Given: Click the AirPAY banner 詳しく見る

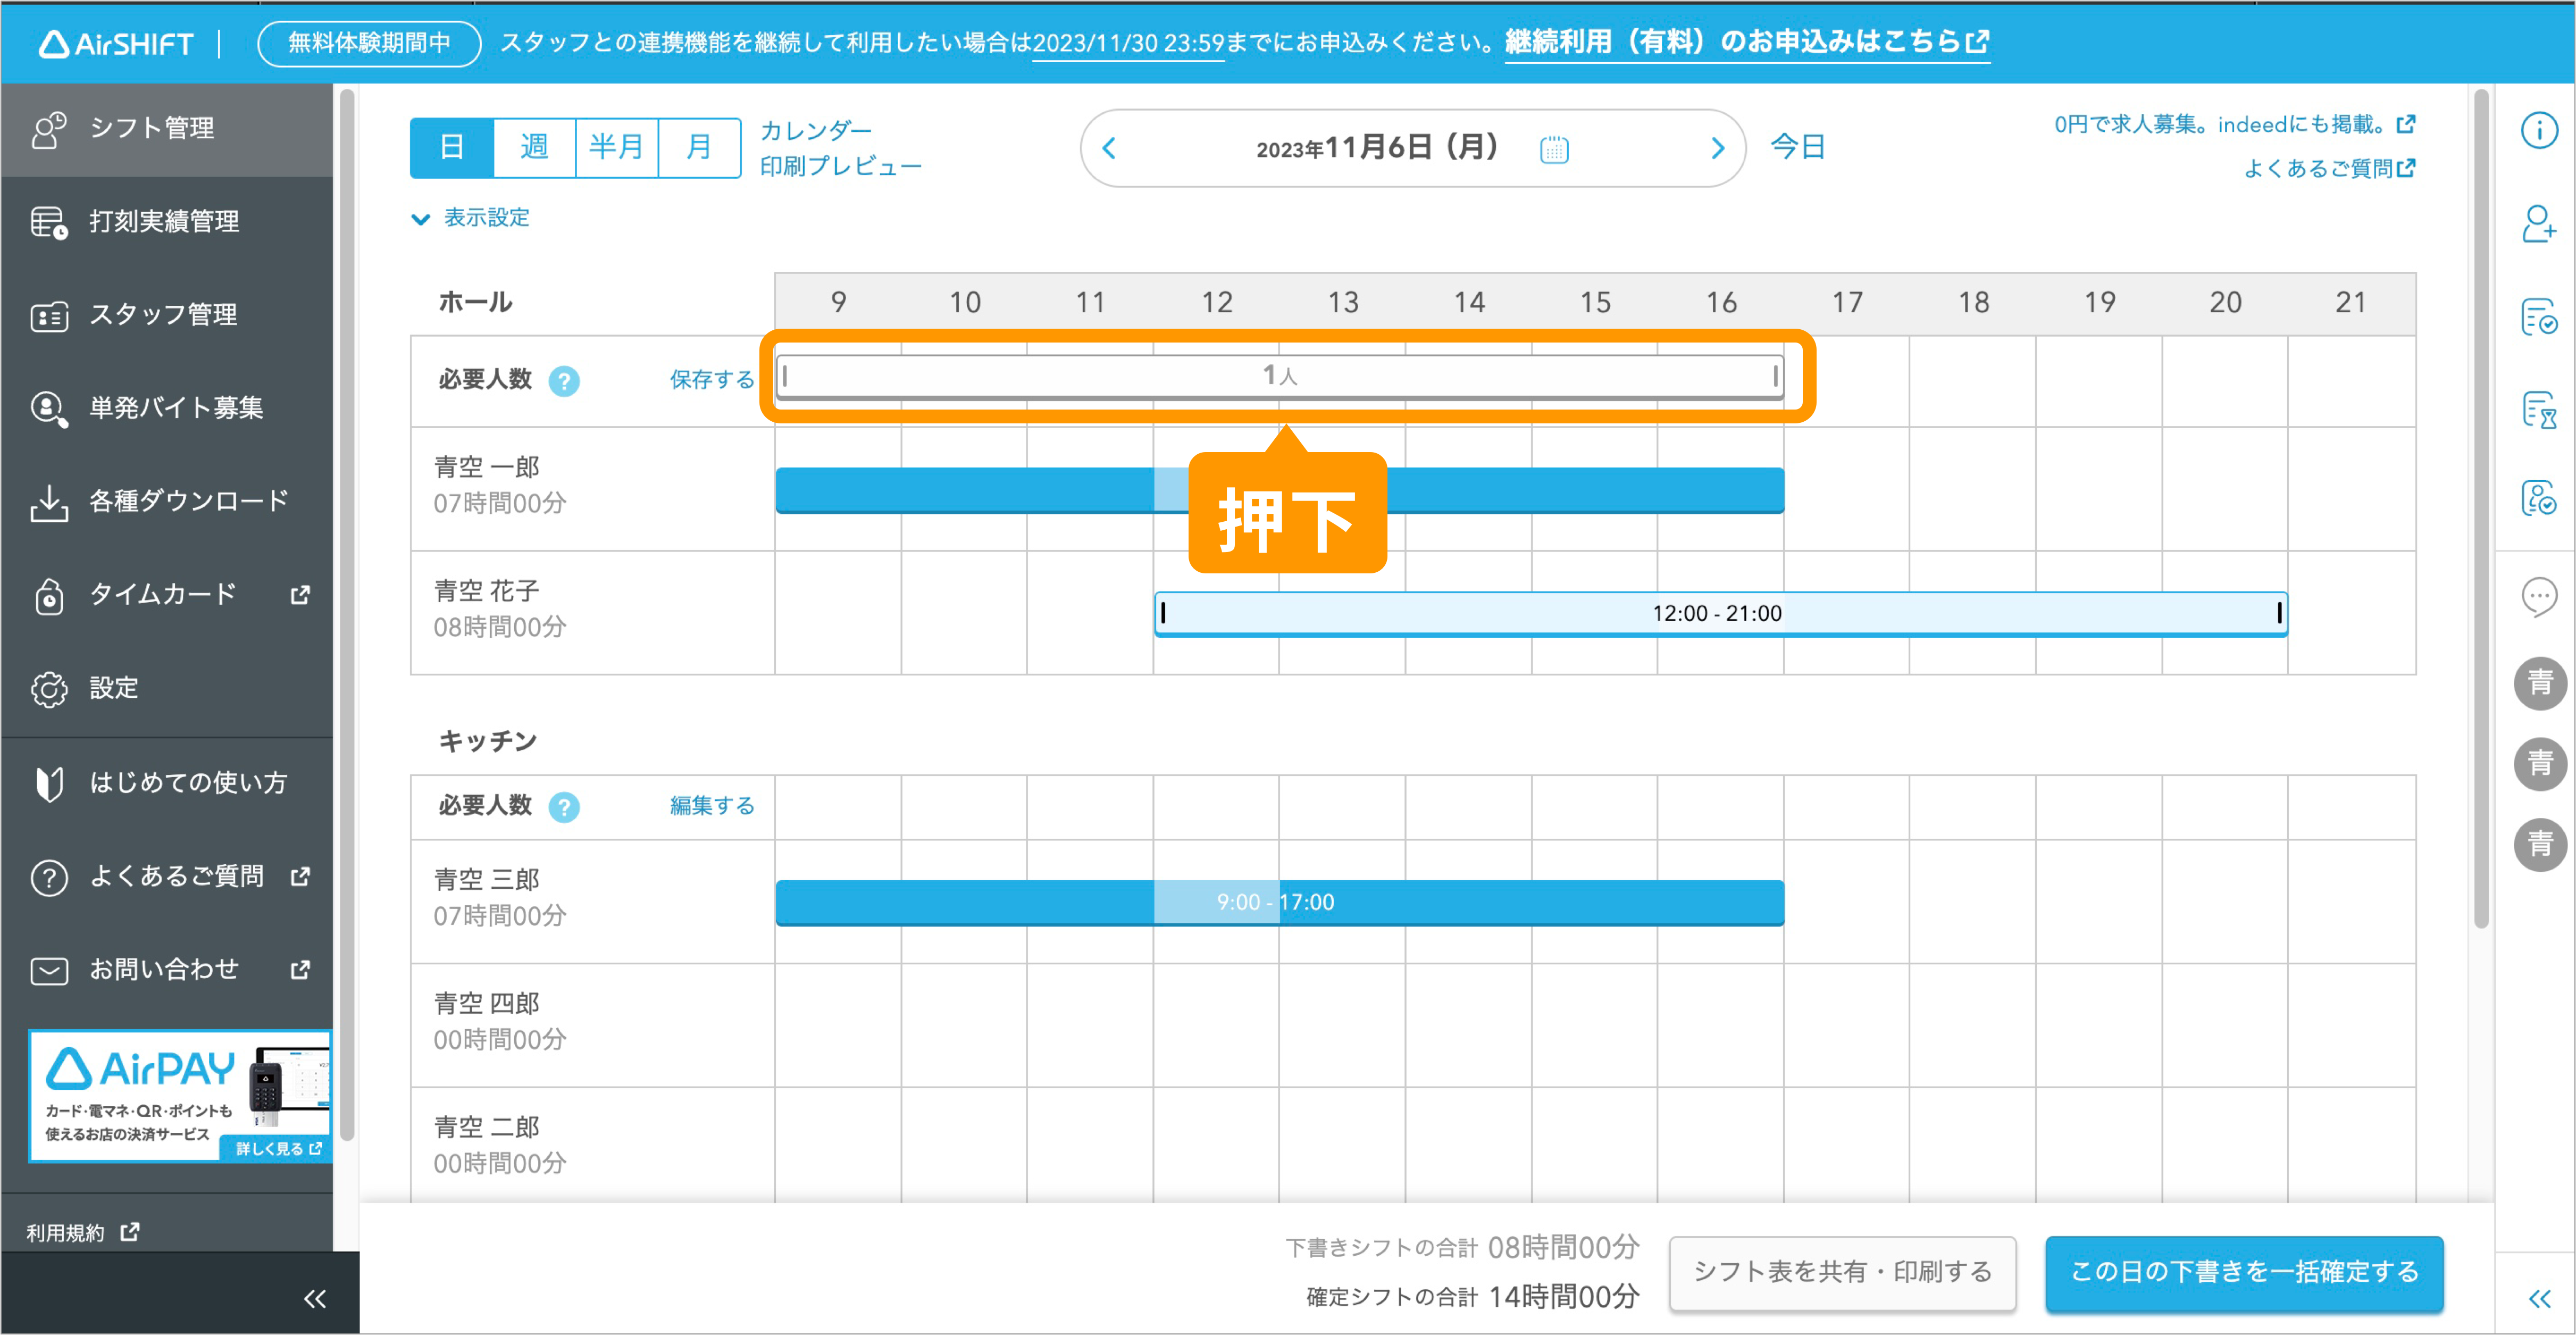Looking at the screenshot, I should coord(277,1148).
